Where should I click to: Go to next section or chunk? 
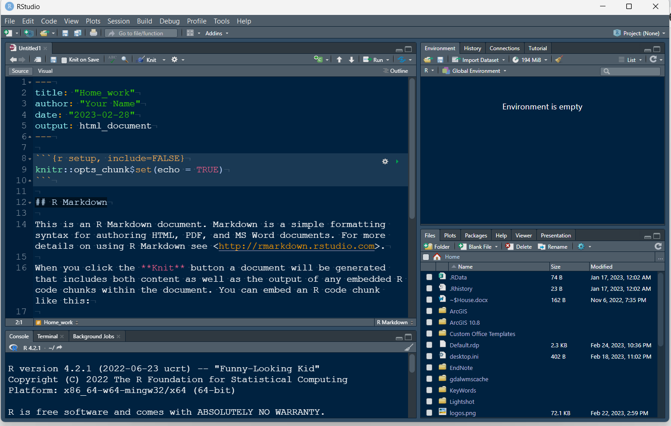pyautogui.click(x=352, y=60)
